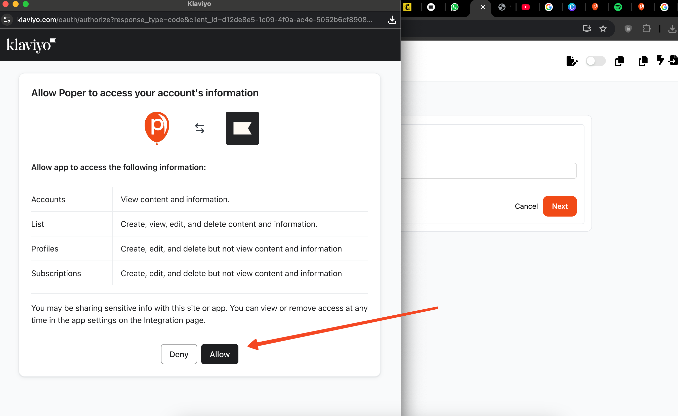Switch to the WhatsApp browser tab
678x416 pixels.
click(455, 7)
